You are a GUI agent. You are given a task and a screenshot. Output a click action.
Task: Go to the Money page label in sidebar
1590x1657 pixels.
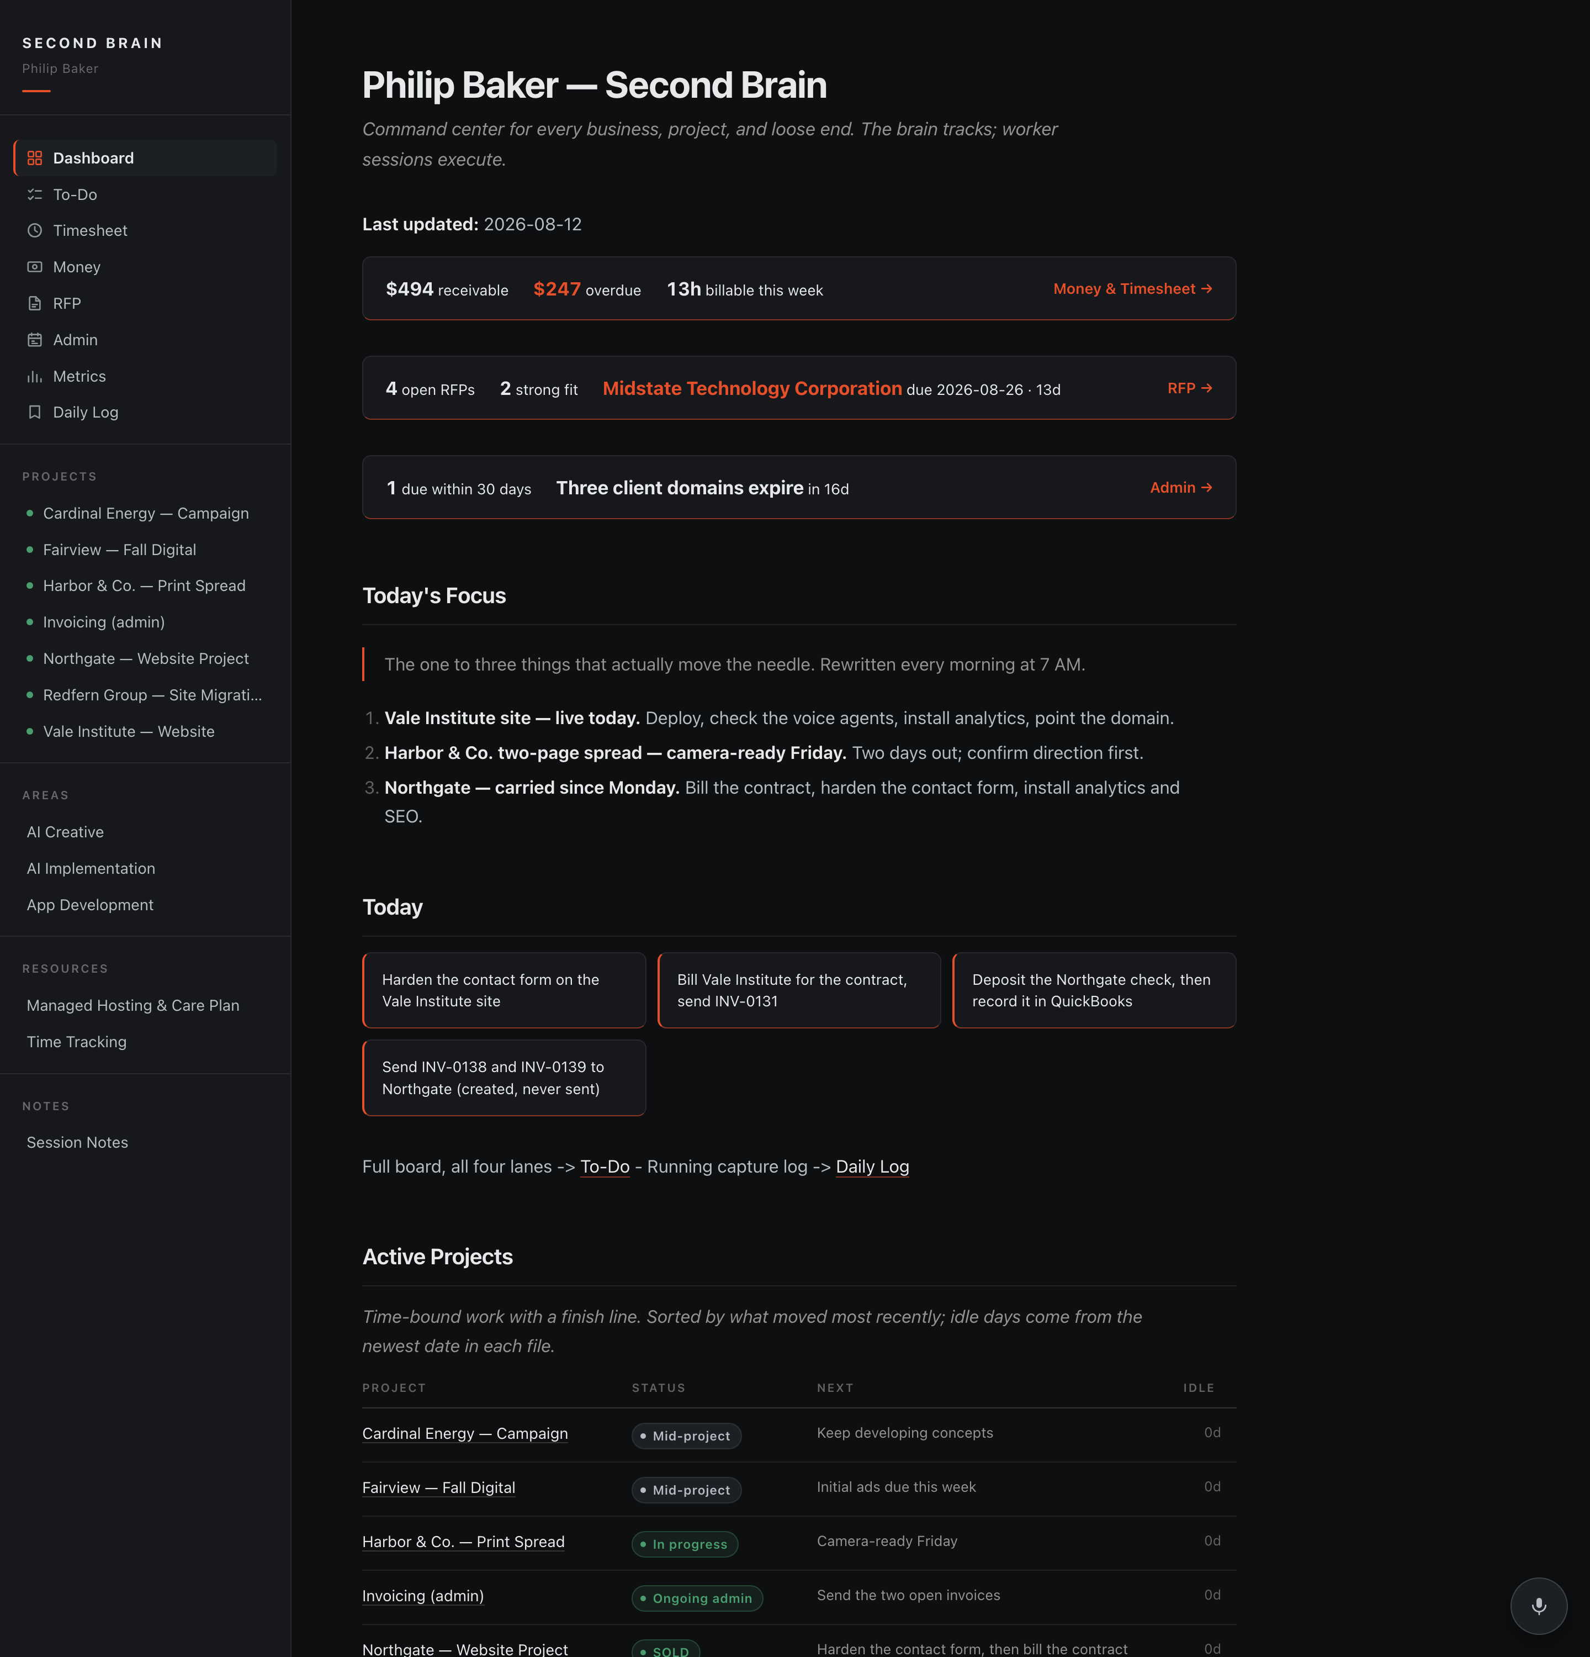click(x=77, y=267)
